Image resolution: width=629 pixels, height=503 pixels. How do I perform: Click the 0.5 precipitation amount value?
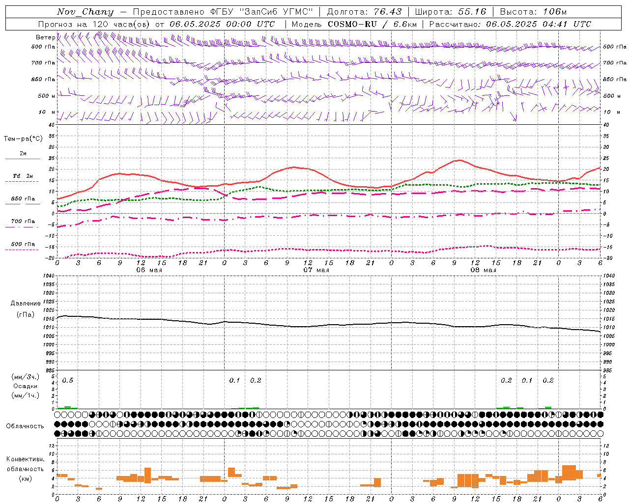67,380
